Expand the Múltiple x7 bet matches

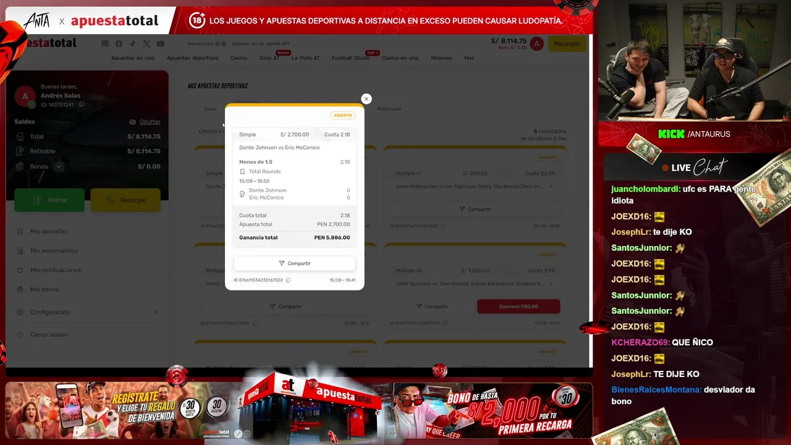pos(552,187)
